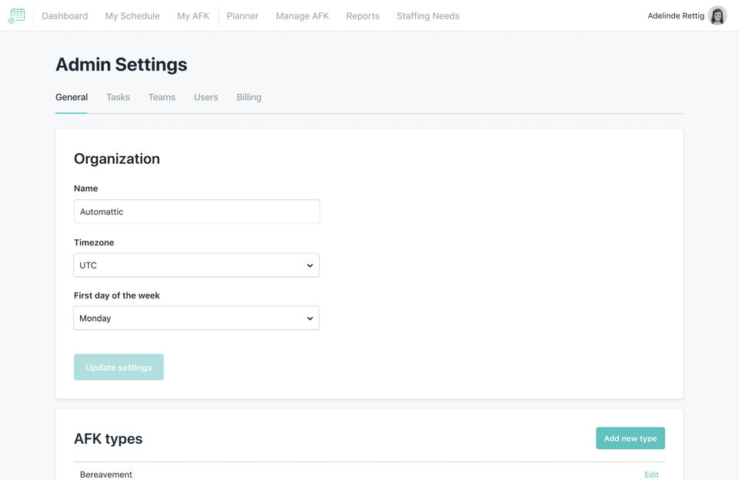Image resolution: width=739 pixels, height=480 pixels.
Task: View the Reports page
Action: coord(363,16)
